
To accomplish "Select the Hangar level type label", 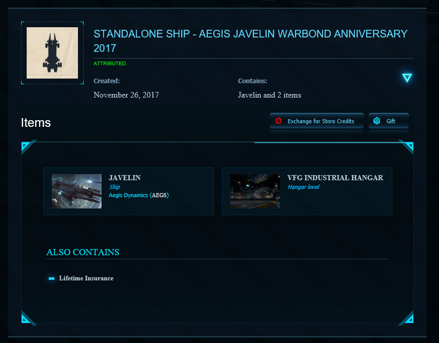I will point(303,187).
